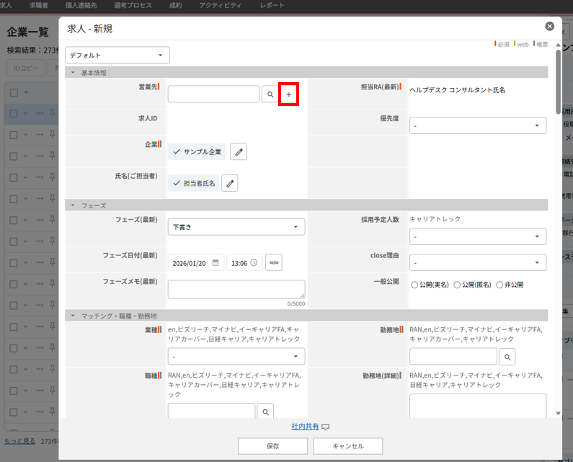Screen dimensions: 573x462
Task: Click the 社内共有 link
Action: 304,427
